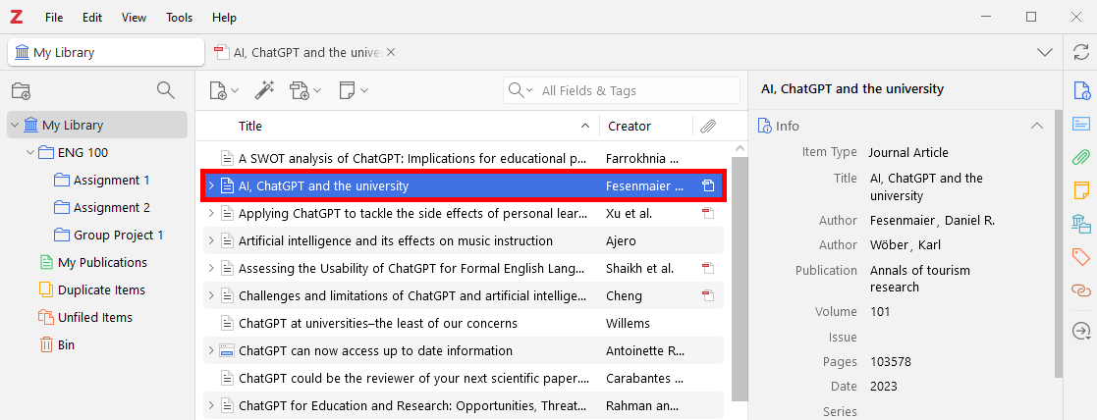This screenshot has height=420, width=1097.
Task: Click the All Fields & Tags search box
Action: (633, 90)
